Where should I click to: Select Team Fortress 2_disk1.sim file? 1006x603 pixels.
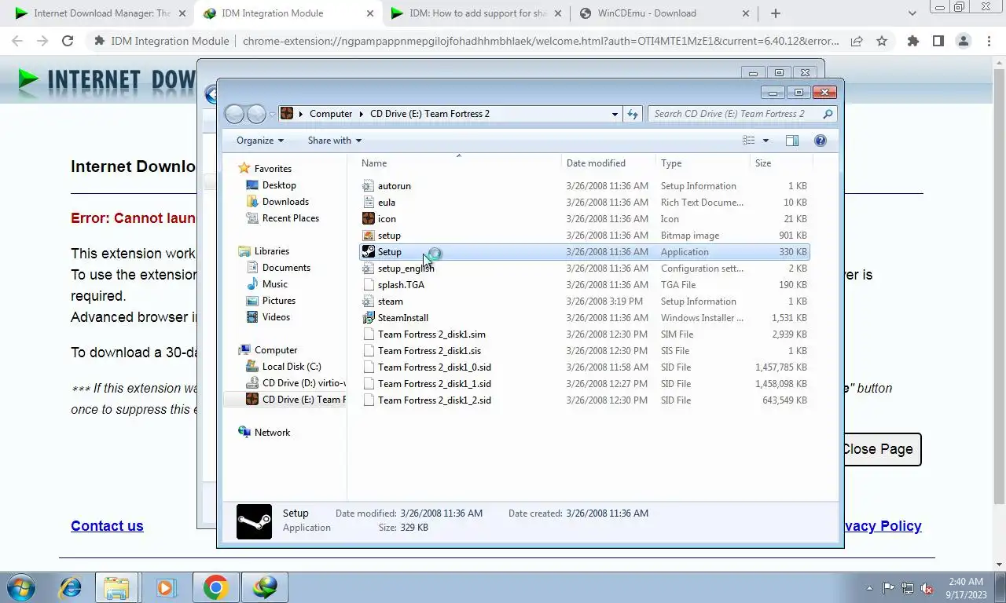(584, 334)
